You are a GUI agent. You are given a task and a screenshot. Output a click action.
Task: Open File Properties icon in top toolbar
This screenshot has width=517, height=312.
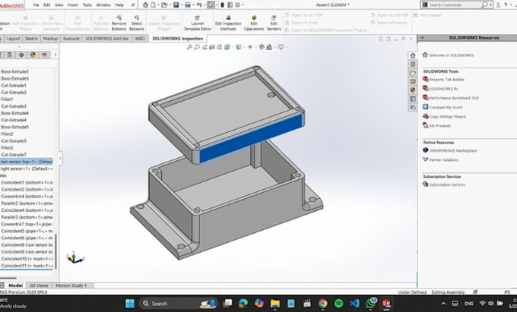coord(230,5)
